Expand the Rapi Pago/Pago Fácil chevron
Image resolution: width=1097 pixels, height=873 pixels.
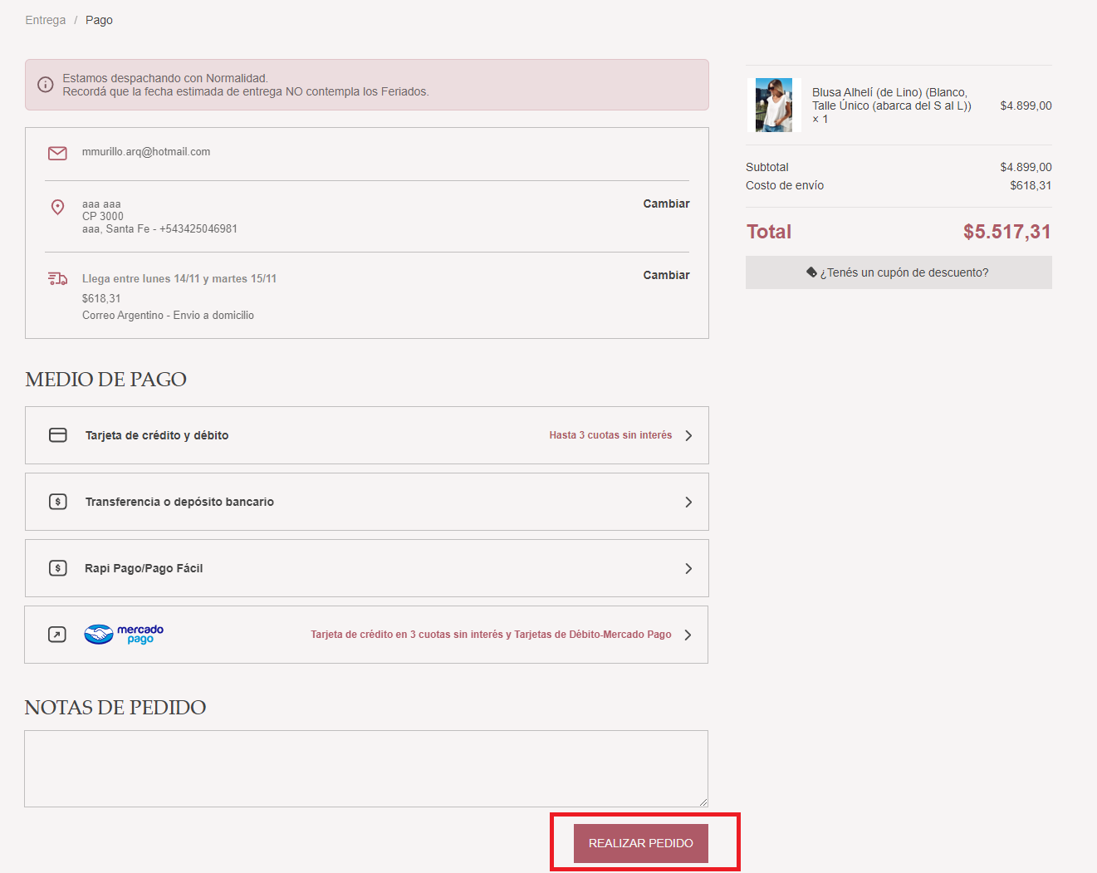click(x=688, y=568)
